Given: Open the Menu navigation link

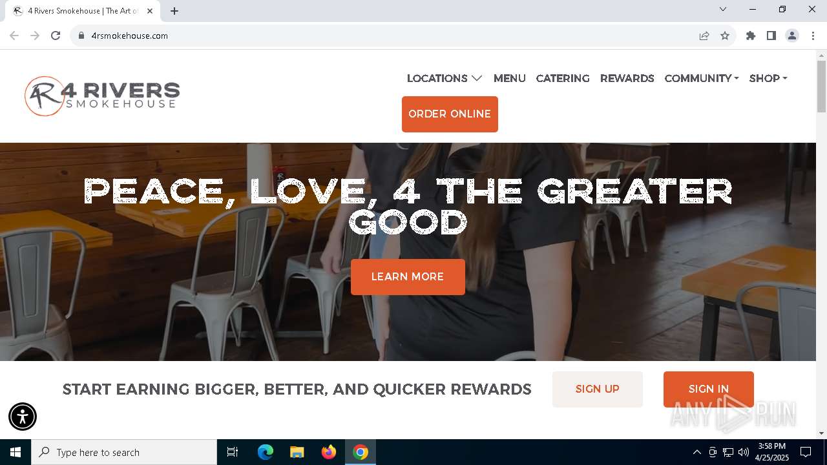Looking at the screenshot, I should coord(510,78).
